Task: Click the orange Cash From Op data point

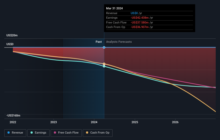Action: (104, 64)
